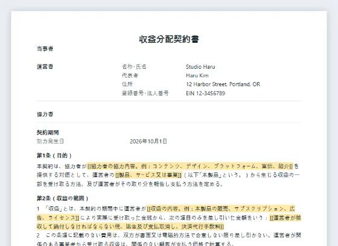The image size is (338, 246).
Task: Click the 登録番号·法人番号 field label
Action: click(x=145, y=93)
